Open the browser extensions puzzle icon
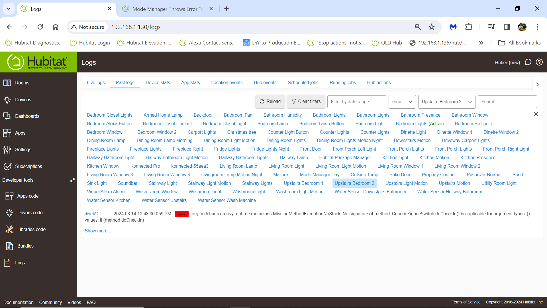The width and height of the screenshot is (547, 308). click(x=469, y=27)
